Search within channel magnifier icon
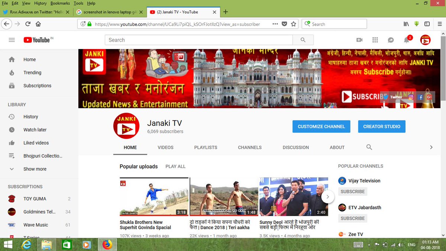 point(369,147)
